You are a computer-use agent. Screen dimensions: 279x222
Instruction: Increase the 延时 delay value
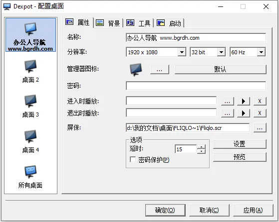coord(201,147)
